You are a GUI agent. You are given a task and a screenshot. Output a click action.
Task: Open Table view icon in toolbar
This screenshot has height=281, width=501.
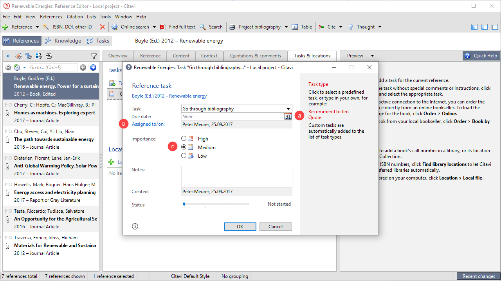click(x=295, y=27)
